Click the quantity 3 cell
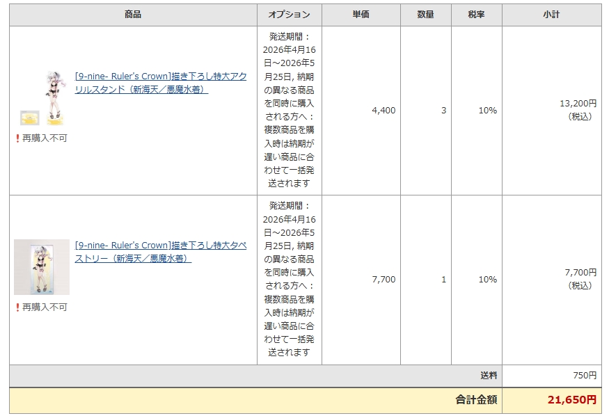This screenshot has width=609, height=416. point(443,111)
